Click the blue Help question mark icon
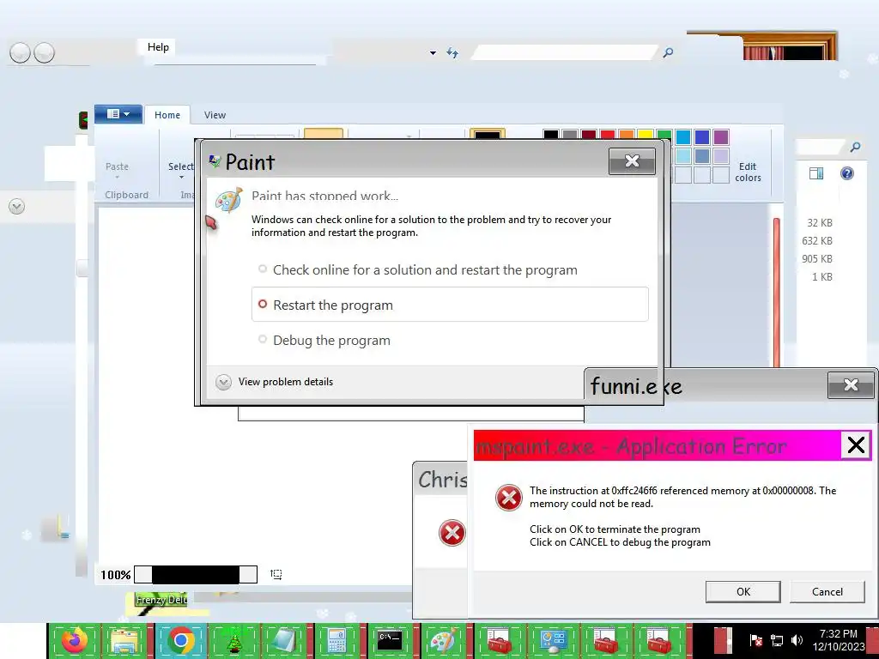Screen dimensions: 879x659 click(x=847, y=173)
